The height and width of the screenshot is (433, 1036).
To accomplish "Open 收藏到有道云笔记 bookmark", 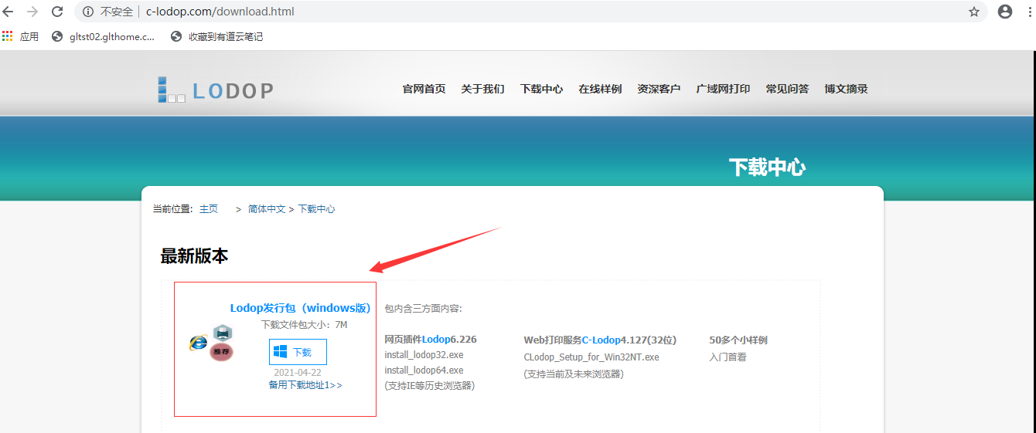I will coord(217,36).
